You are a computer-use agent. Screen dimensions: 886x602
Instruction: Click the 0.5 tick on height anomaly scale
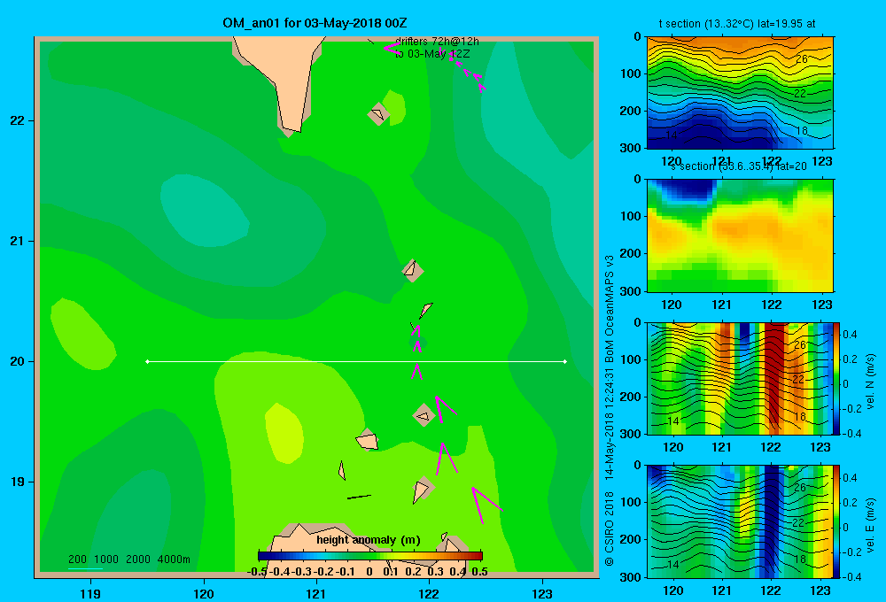click(479, 572)
